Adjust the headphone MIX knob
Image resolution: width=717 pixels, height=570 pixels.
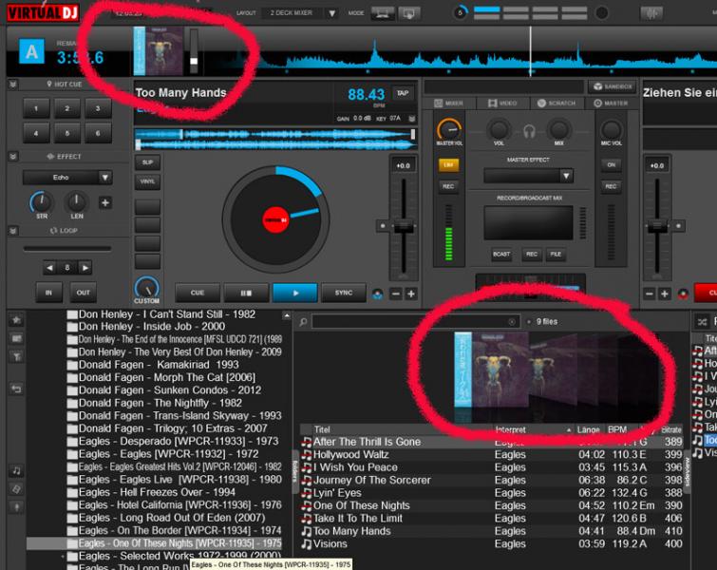pos(558,130)
